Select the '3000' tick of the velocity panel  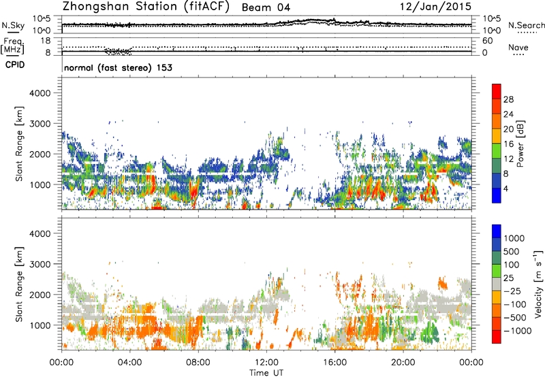(40, 264)
